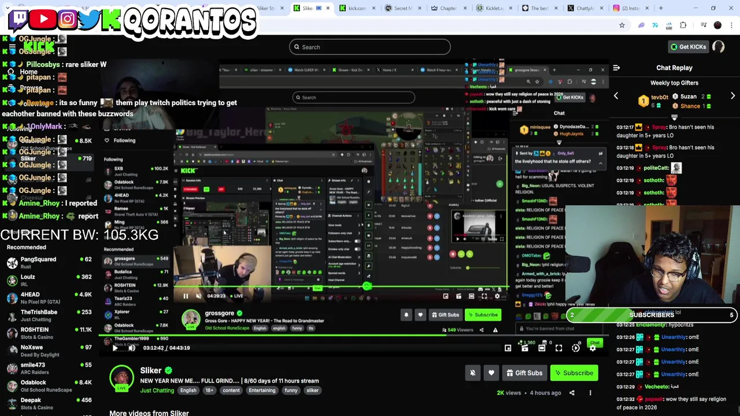The image size is (740, 416).
Task: Select the 18+ tag
Action: (209, 391)
